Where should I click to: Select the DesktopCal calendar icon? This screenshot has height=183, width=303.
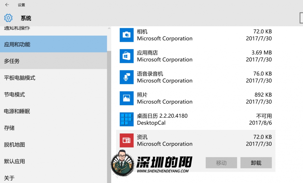click(x=127, y=120)
